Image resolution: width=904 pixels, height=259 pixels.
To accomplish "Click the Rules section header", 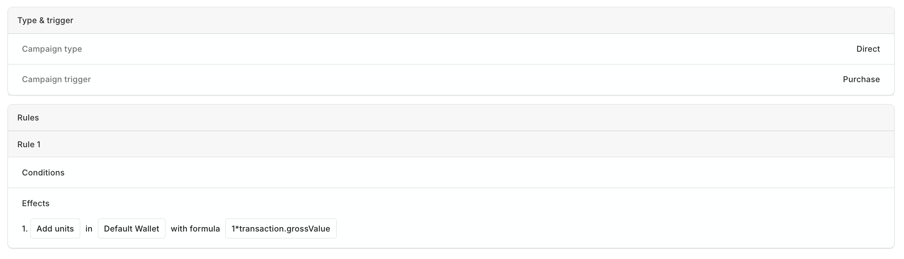I will pyautogui.click(x=28, y=118).
